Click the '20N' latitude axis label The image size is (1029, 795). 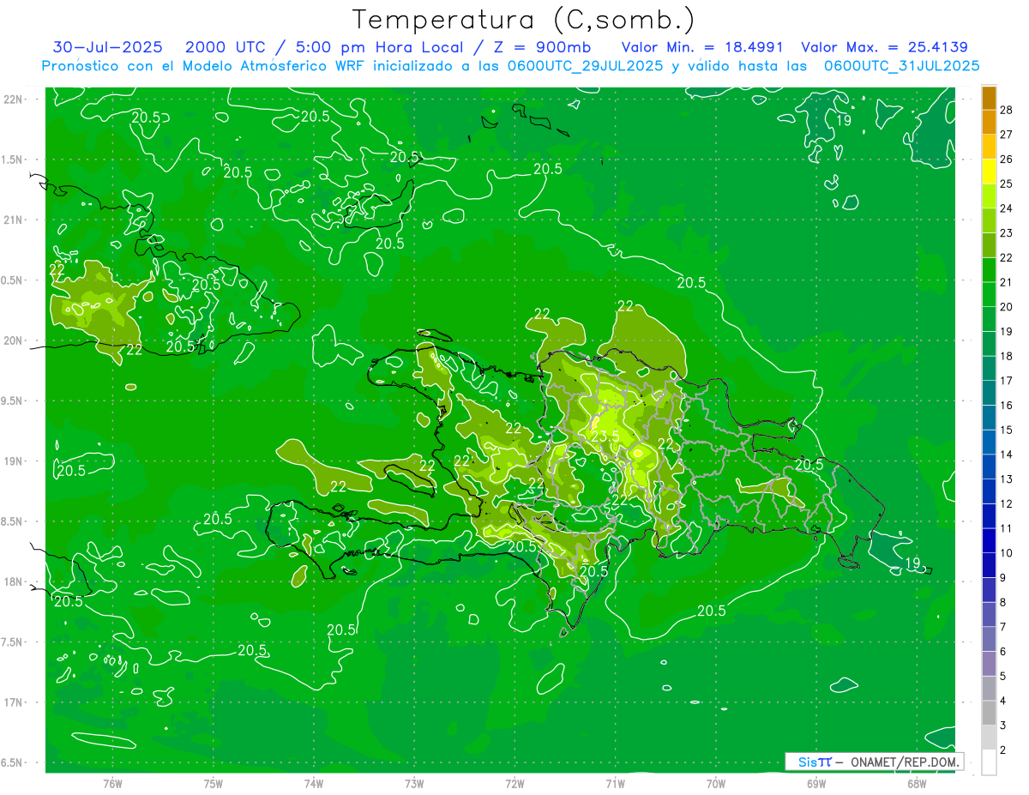13,340
